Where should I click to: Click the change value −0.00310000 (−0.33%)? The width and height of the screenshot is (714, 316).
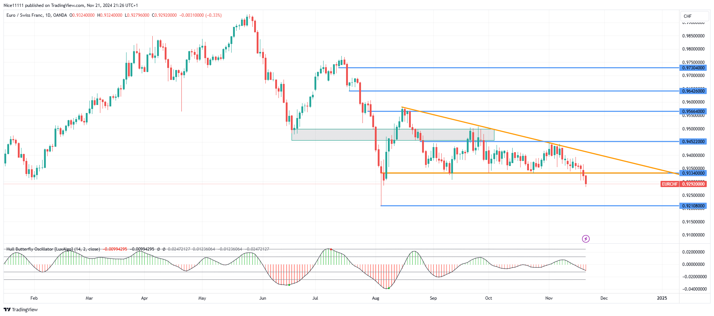tap(201, 15)
